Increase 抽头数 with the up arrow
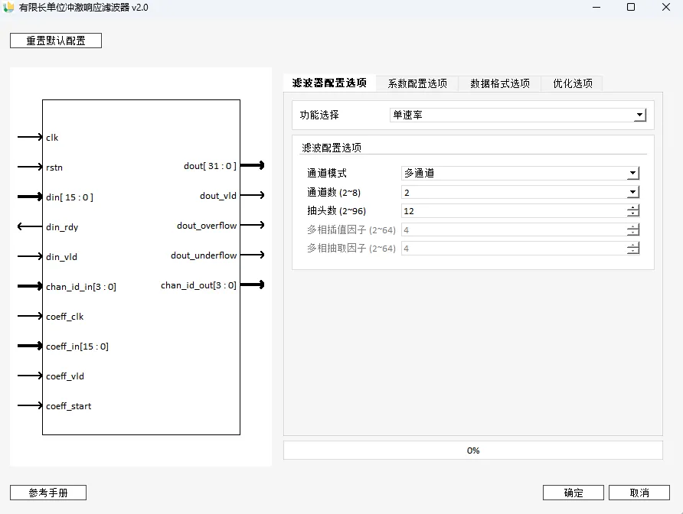Viewport: 683px width, 514px height. tap(633, 208)
